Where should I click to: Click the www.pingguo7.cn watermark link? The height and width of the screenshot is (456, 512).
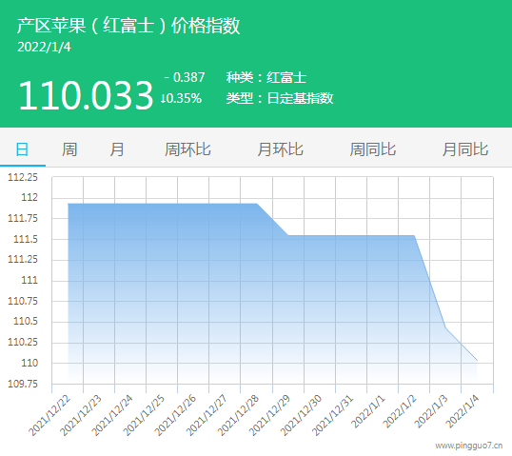[468, 446]
